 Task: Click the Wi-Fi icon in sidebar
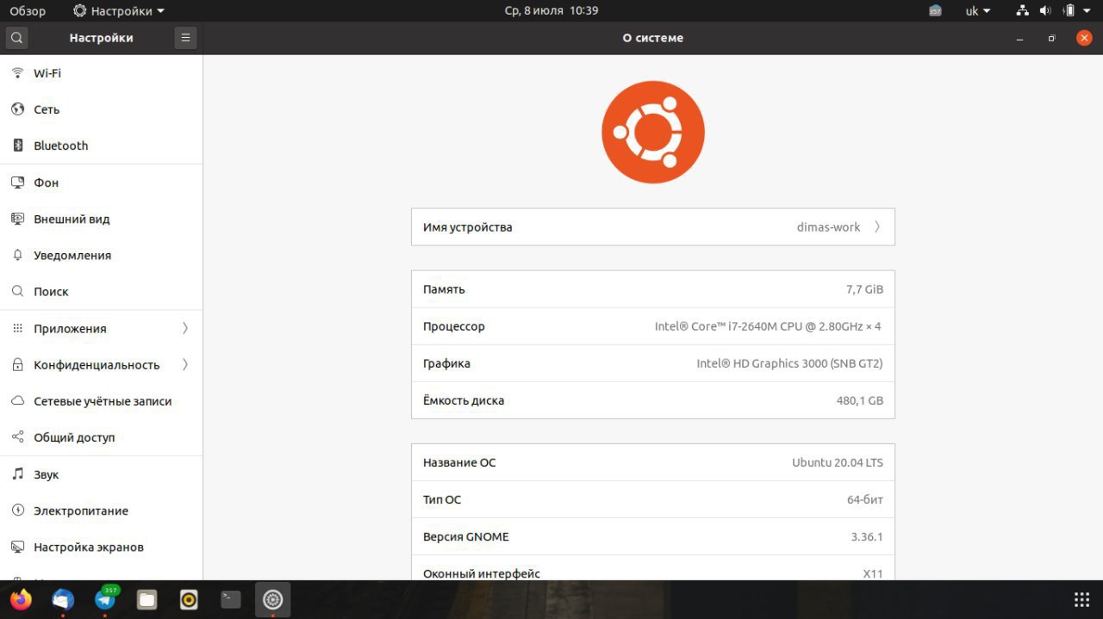[17, 73]
